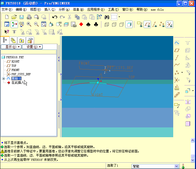Click new file menu item
Viewport: 196px width, 169px height.
(157, 10)
